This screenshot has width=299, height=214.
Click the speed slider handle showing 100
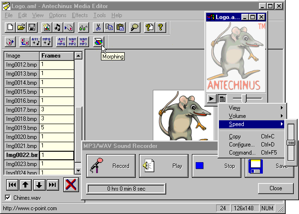[x=291, y=143]
